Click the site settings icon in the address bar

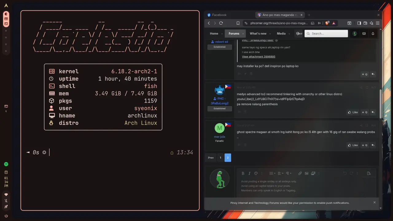click(x=246, y=23)
